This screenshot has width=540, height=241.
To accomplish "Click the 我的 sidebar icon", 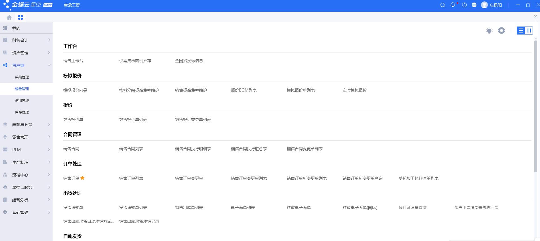I will tap(5, 28).
